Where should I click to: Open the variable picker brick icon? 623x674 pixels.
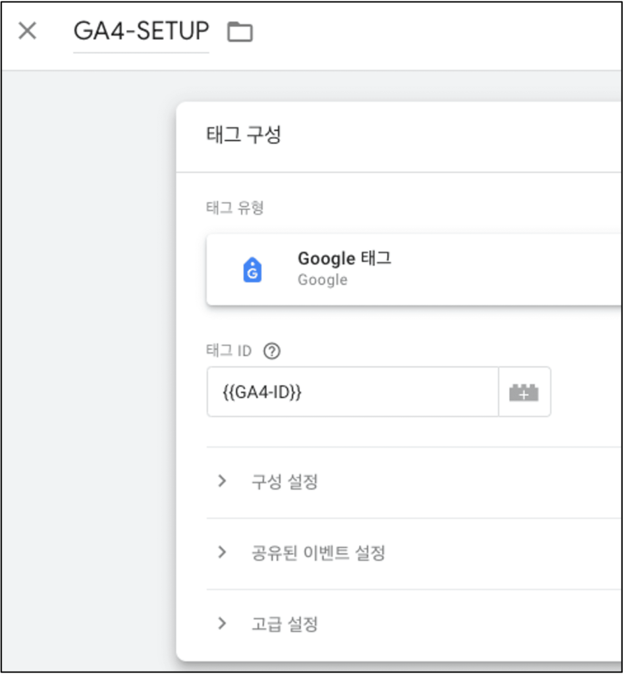pyautogui.click(x=524, y=392)
